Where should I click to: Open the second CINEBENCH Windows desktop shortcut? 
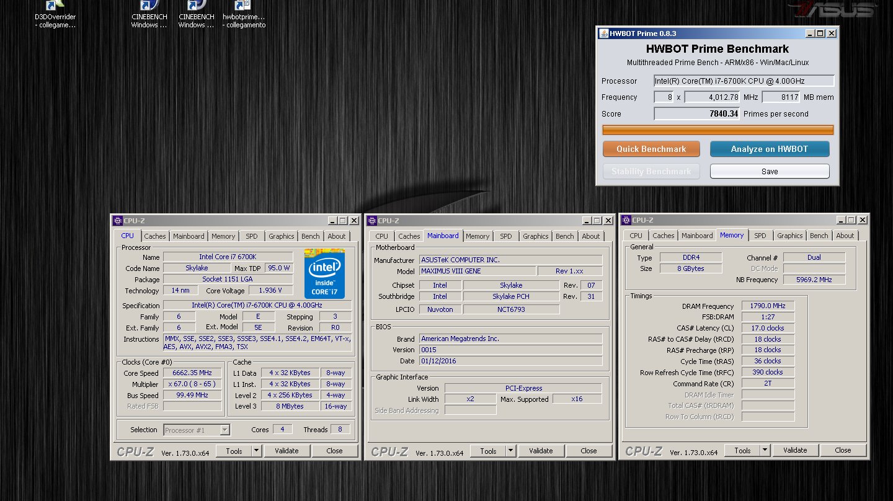pyautogui.click(x=196, y=15)
